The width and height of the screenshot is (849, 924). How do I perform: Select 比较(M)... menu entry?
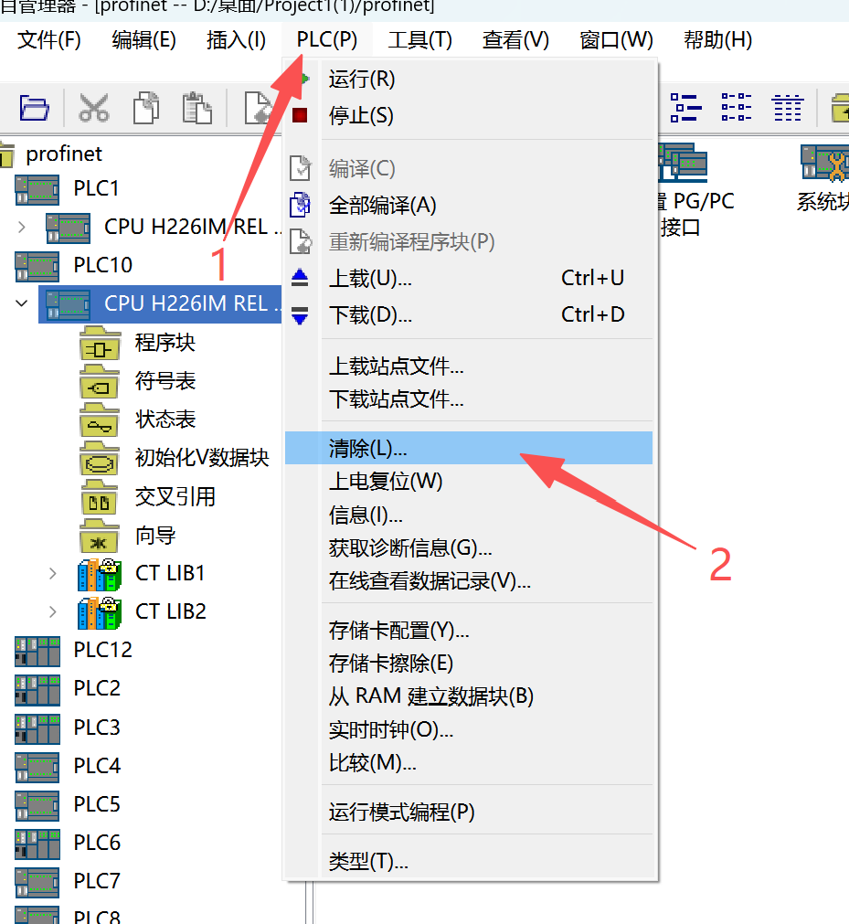pos(469,763)
